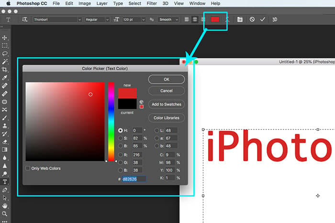335x223 pixels.
Task: Select the Spot Healing Brush tool
Action: click(4, 85)
